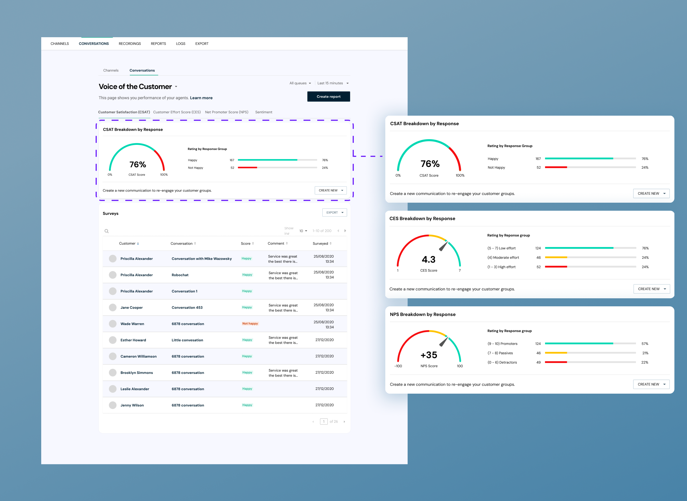Open the Last 15 minutes dropdown

pos(333,83)
